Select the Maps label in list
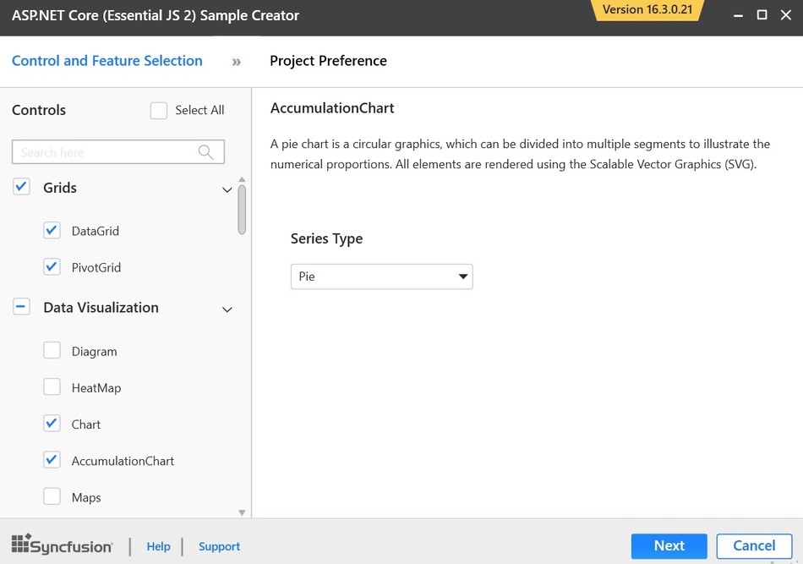The height and width of the screenshot is (564, 803). (86, 498)
